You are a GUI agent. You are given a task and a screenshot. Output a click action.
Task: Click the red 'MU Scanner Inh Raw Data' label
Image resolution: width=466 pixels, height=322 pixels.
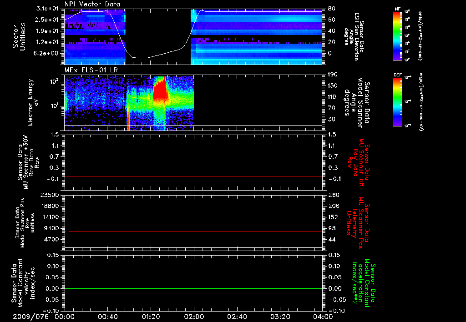point(359,162)
